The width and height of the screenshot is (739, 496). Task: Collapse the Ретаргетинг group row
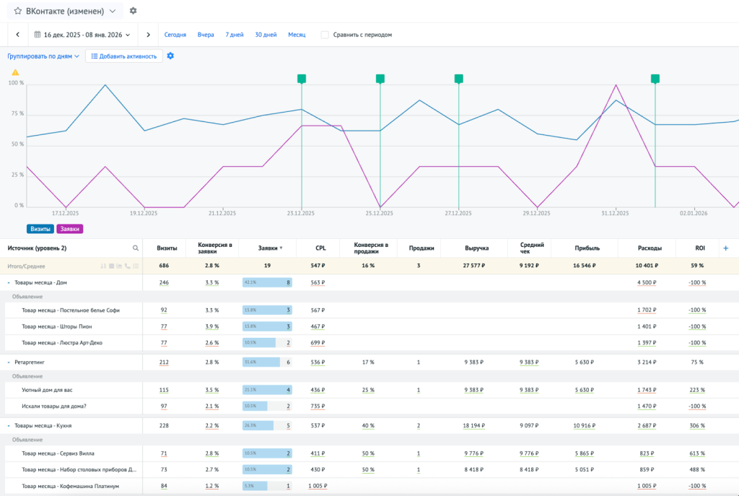(8, 362)
